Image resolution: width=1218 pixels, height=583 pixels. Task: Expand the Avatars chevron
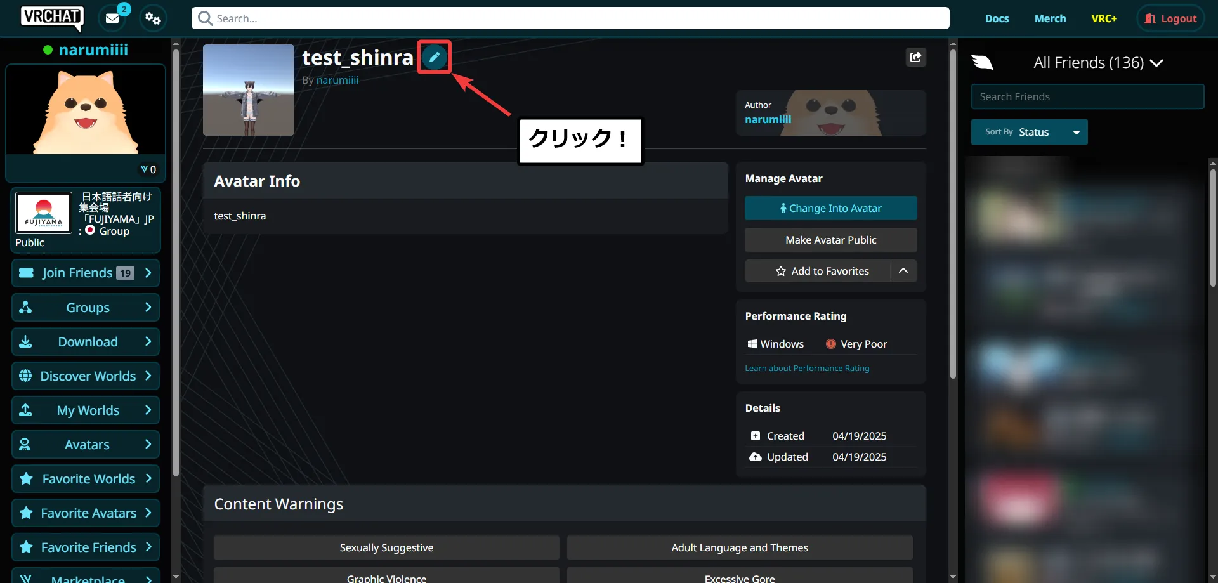[148, 445]
